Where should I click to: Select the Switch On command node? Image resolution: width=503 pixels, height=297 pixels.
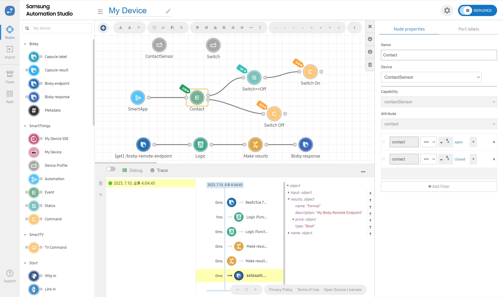tap(310, 72)
